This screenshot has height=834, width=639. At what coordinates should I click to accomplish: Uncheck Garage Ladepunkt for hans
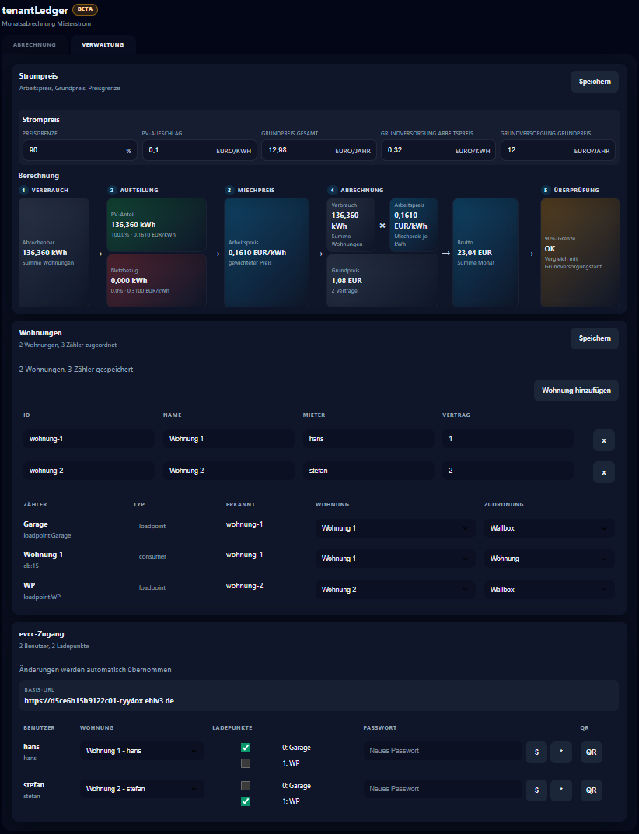click(246, 748)
